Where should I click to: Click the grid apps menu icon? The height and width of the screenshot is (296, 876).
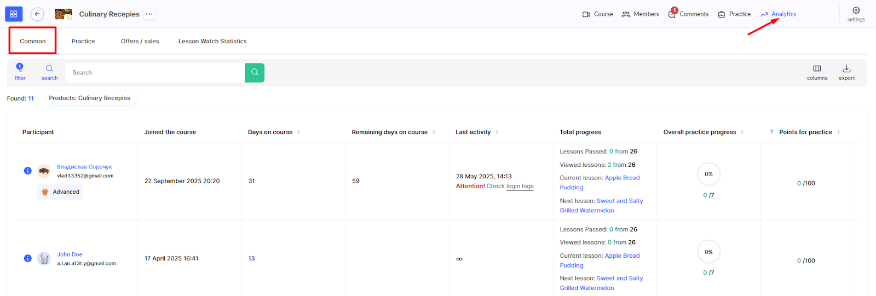(14, 14)
